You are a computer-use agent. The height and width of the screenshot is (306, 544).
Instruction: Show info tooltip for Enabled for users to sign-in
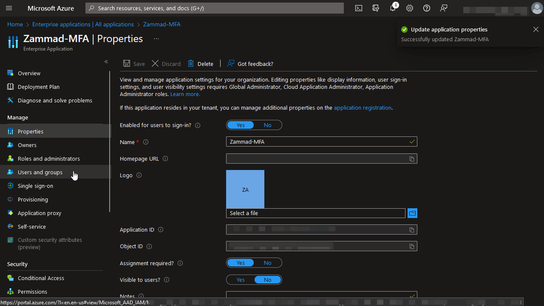198,125
